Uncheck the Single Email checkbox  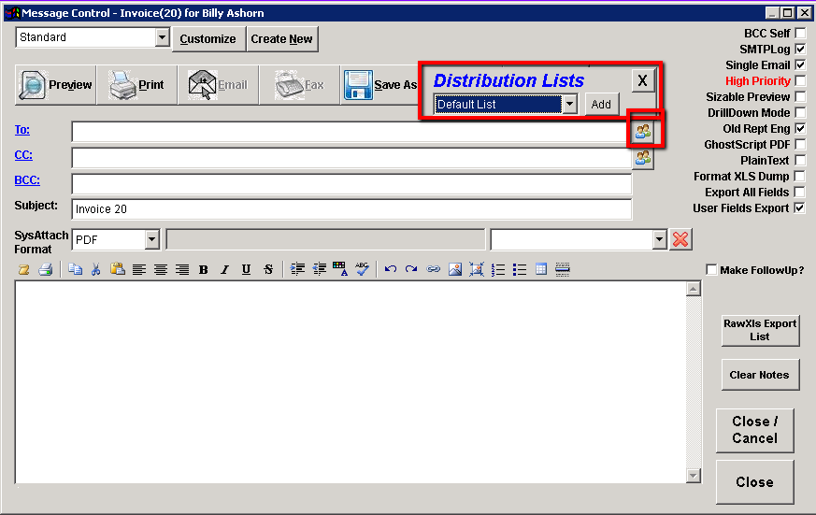pyautogui.click(x=800, y=65)
